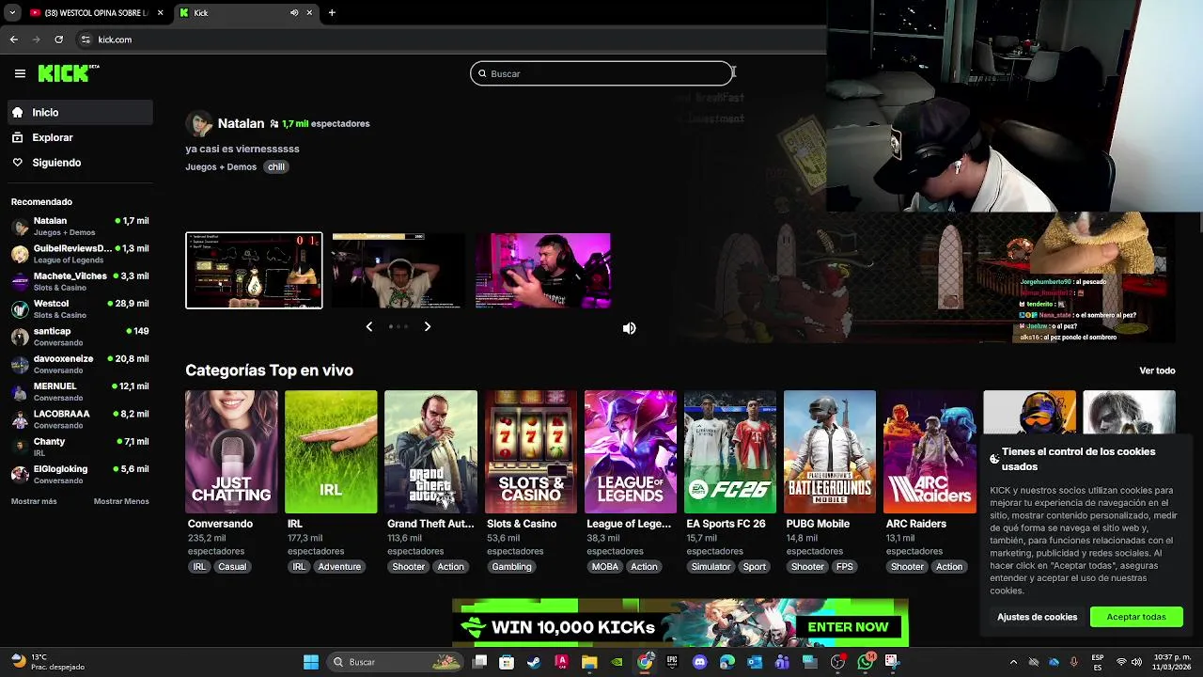The height and width of the screenshot is (677, 1203).
Task: Click the KICK logo
Action: [68, 73]
